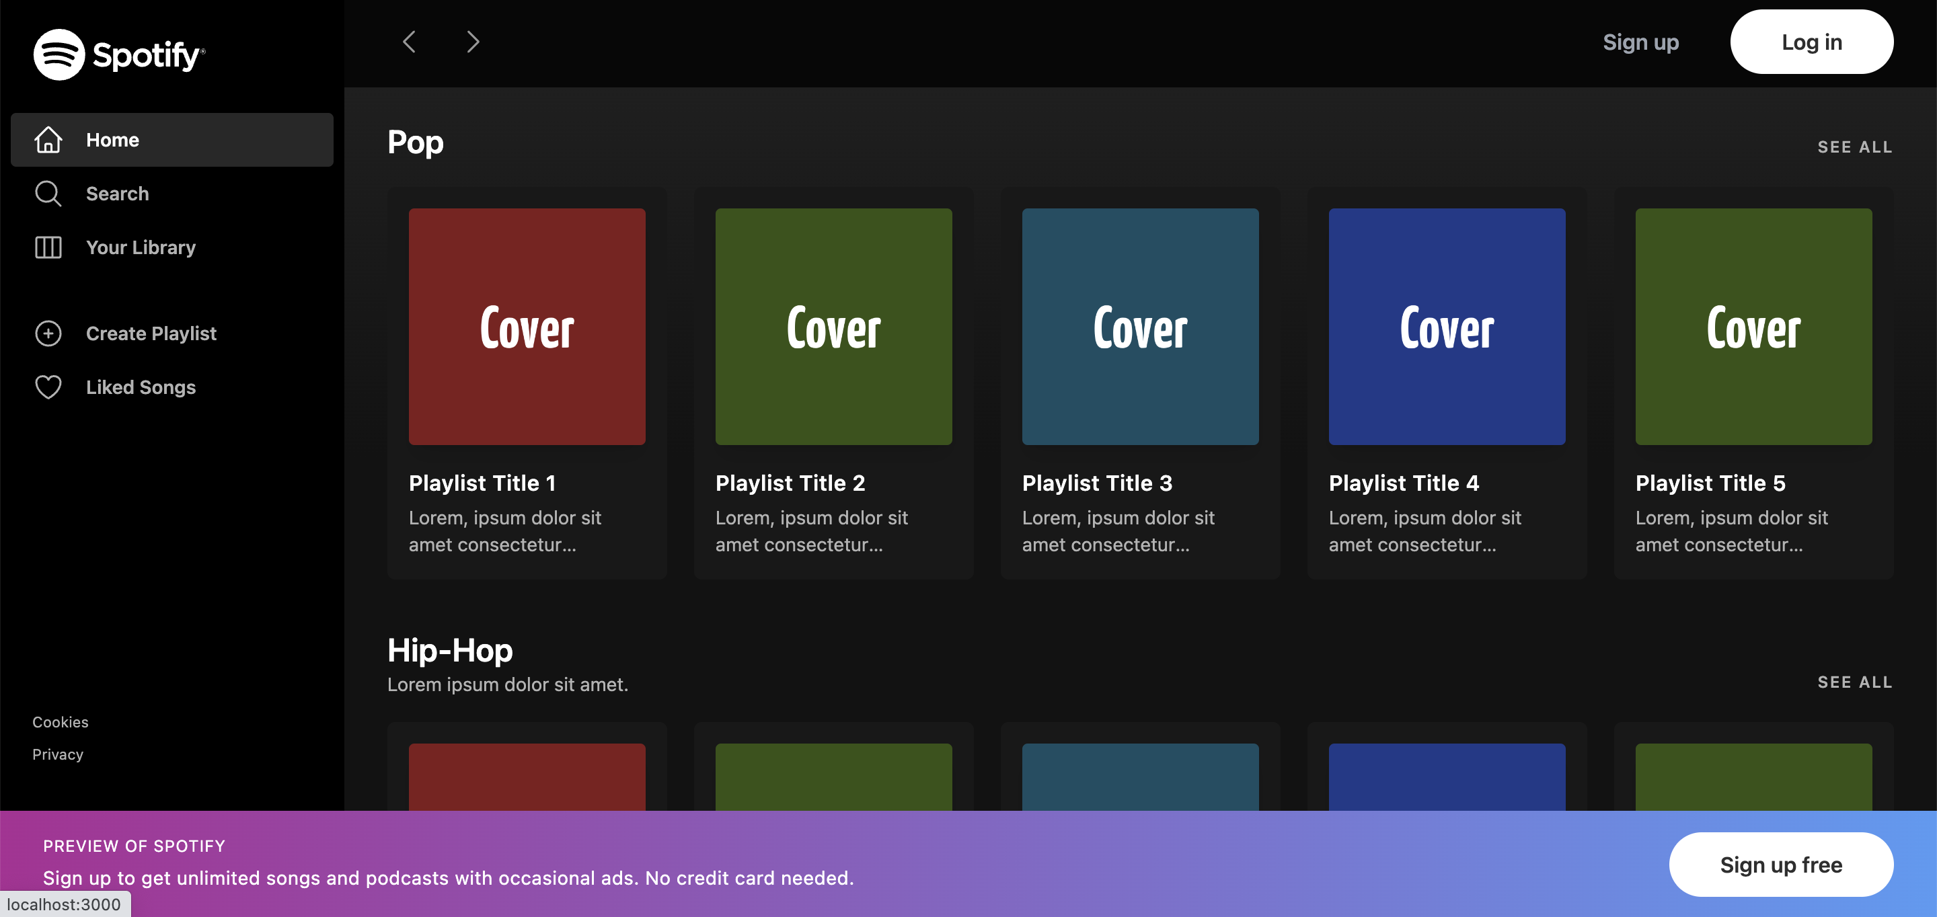1937x917 pixels.
Task: Open Your Library via the library icon
Action: pos(46,247)
